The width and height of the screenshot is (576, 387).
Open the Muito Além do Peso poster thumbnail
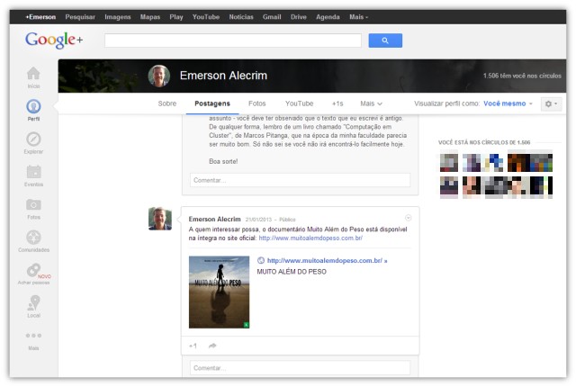[220, 292]
